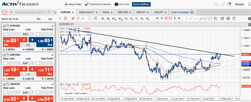The height and width of the screenshot is (102, 251).
Task: Enable the GBPUSD Stop Loss checkbox
Action: click(6, 63)
